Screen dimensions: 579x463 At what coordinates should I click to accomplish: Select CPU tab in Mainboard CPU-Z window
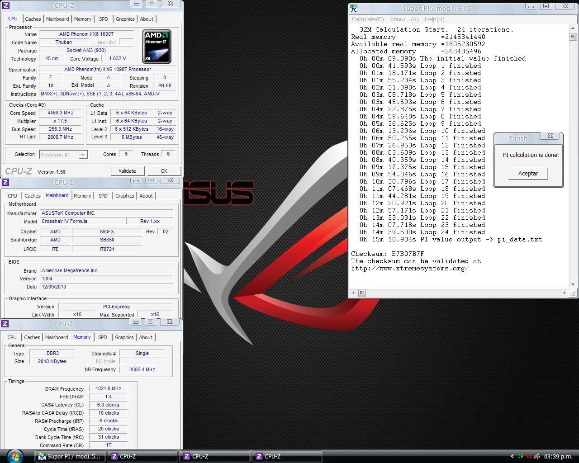(x=13, y=196)
